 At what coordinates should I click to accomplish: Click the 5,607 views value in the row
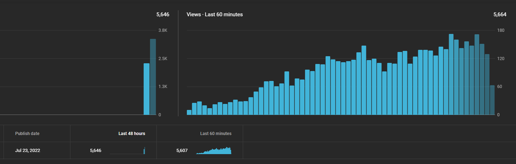[x=182, y=151]
